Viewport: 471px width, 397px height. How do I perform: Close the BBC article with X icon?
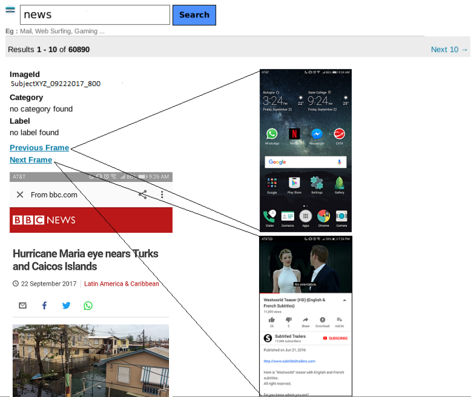[x=20, y=195]
